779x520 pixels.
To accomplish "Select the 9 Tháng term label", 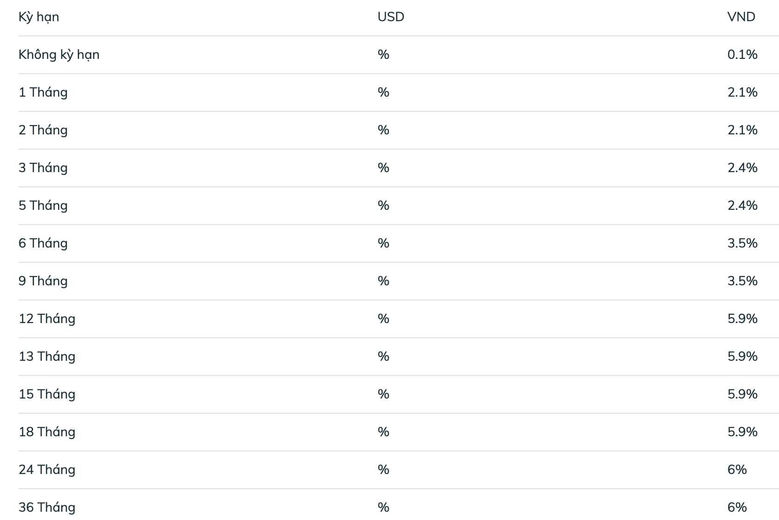I will [x=43, y=281].
